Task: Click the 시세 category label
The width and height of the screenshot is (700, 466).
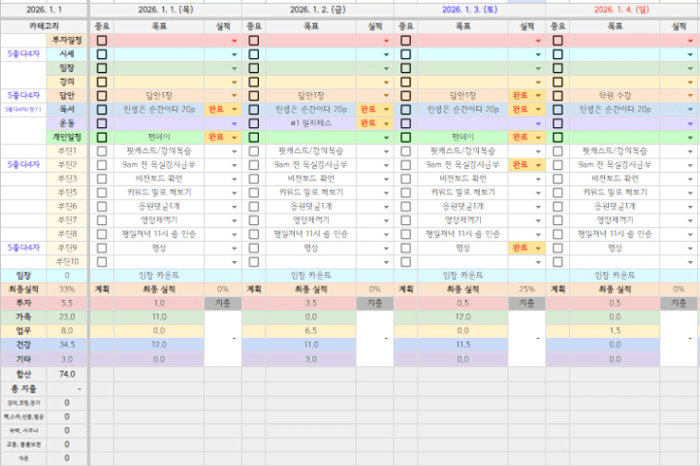Action: (x=67, y=54)
